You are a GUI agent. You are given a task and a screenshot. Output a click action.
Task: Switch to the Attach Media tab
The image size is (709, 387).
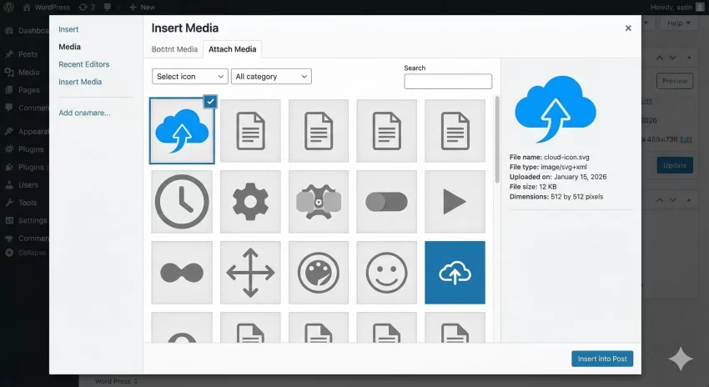click(233, 49)
